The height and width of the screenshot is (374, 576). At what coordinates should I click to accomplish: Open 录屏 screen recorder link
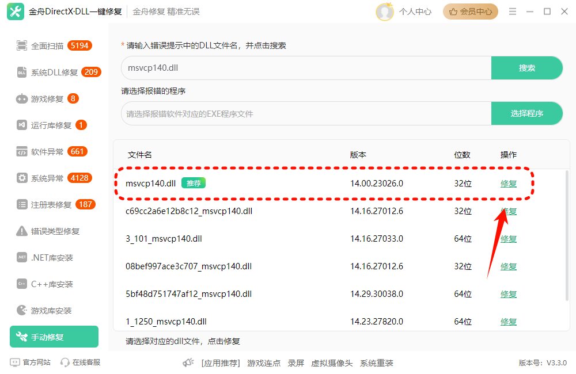pyautogui.click(x=295, y=364)
